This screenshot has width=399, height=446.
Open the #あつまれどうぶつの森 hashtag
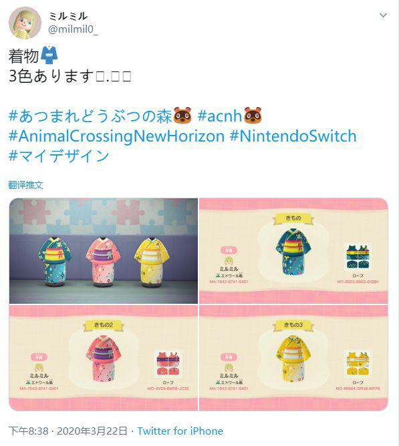tap(90, 116)
